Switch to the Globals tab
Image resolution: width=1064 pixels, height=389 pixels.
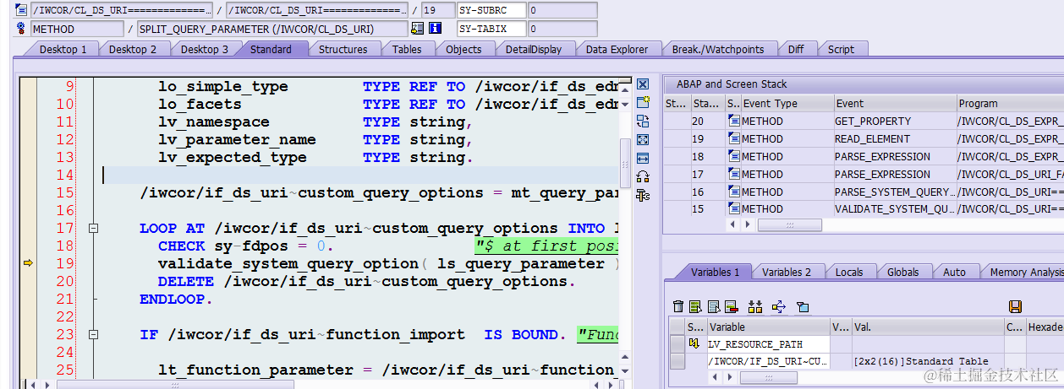pyautogui.click(x=902, y=272)
